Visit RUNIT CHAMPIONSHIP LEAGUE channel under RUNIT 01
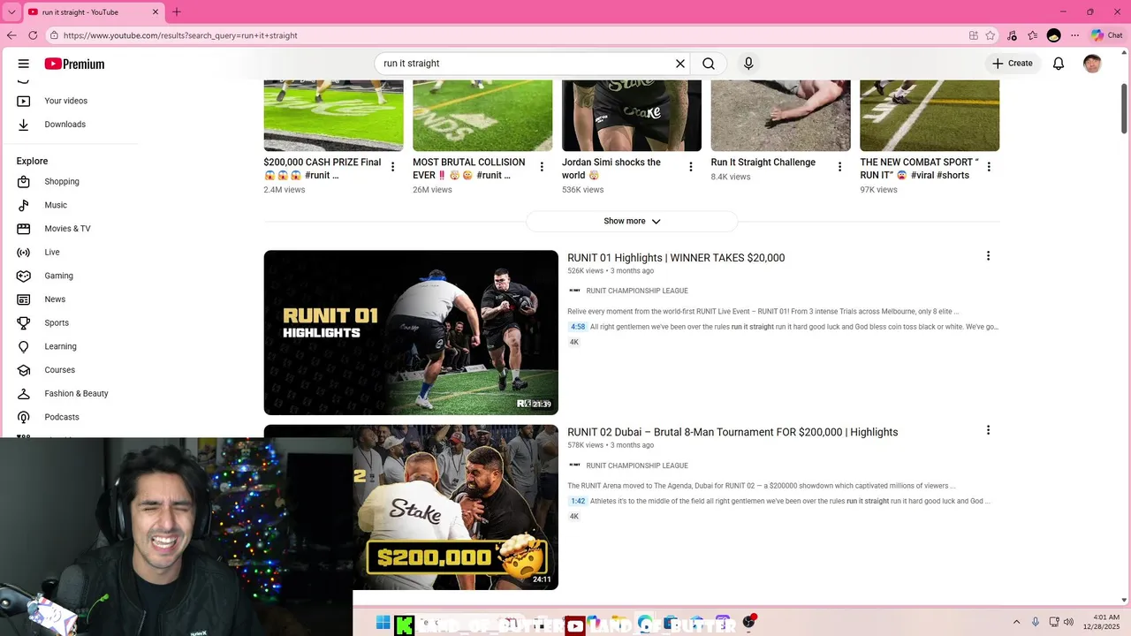 (x=636, y=291)
